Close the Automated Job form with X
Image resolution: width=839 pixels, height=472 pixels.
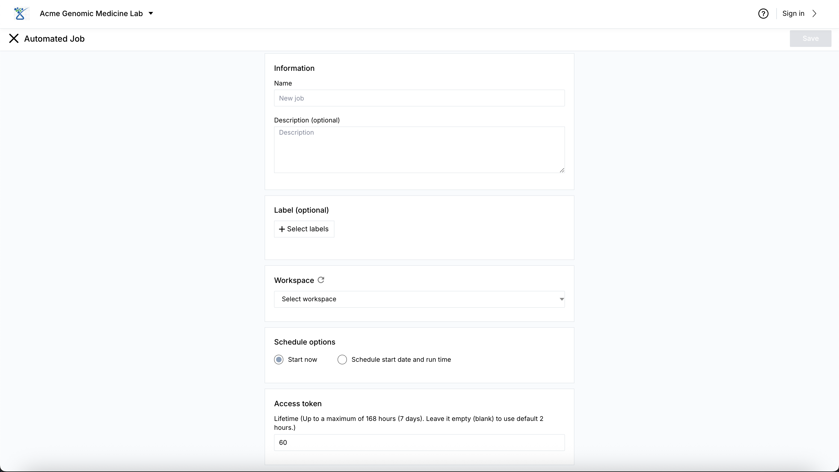14,39
